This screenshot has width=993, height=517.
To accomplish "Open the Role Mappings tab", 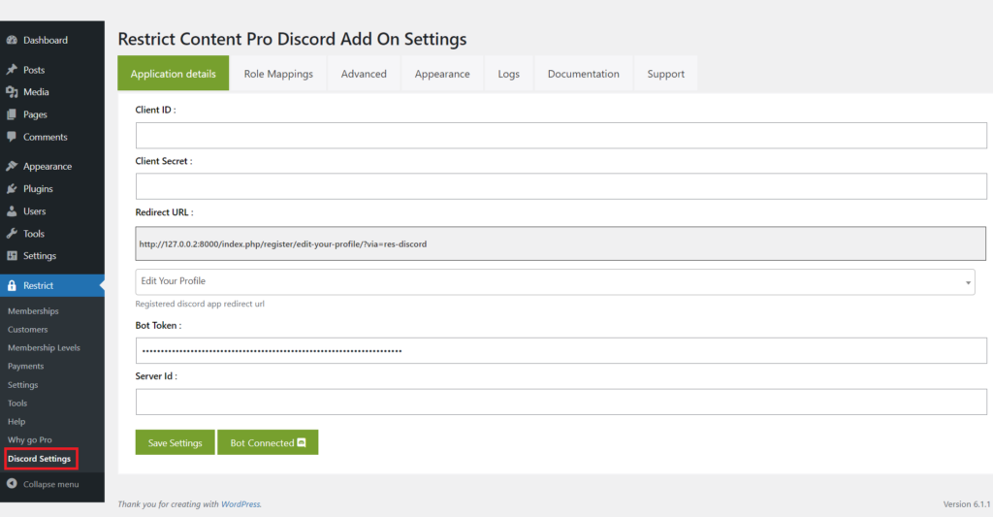I will pyautogui.click(x=278, y=74).
